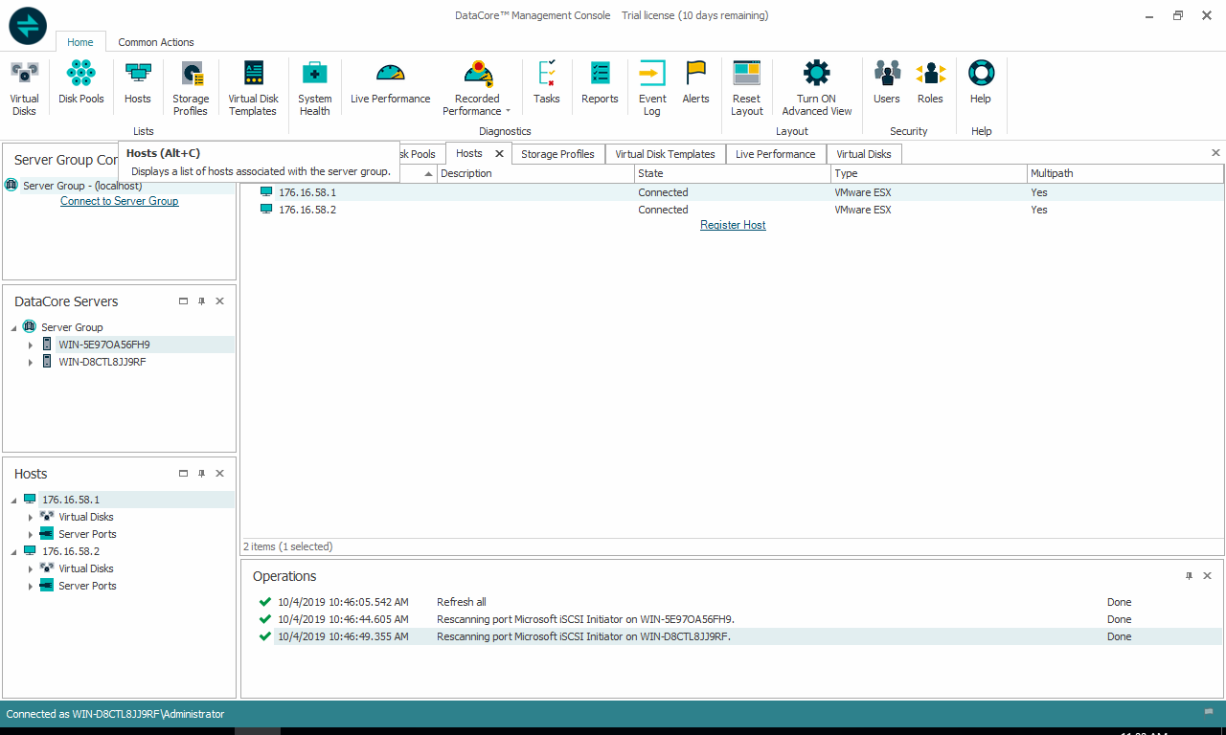Screen dimensions: 1226x735
Task: Pin the Operations panel
Action: pos(1189,575)
